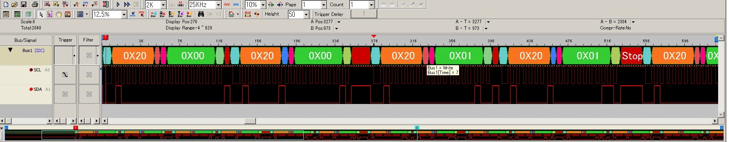Click the binoculars find icon

tap(201, 14)
